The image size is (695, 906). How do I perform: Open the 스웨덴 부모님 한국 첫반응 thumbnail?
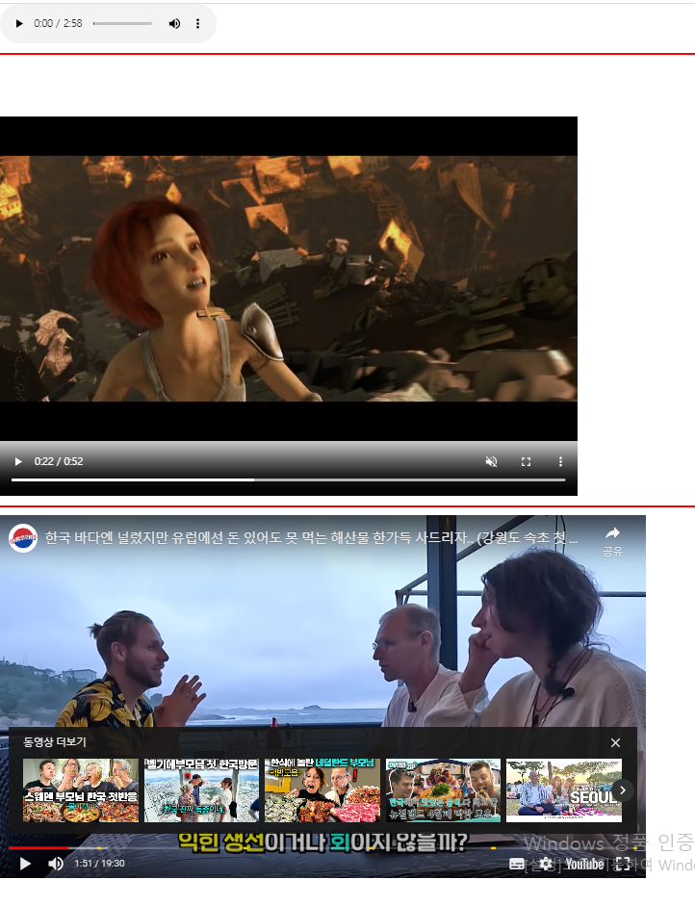[x=81, y=790]
